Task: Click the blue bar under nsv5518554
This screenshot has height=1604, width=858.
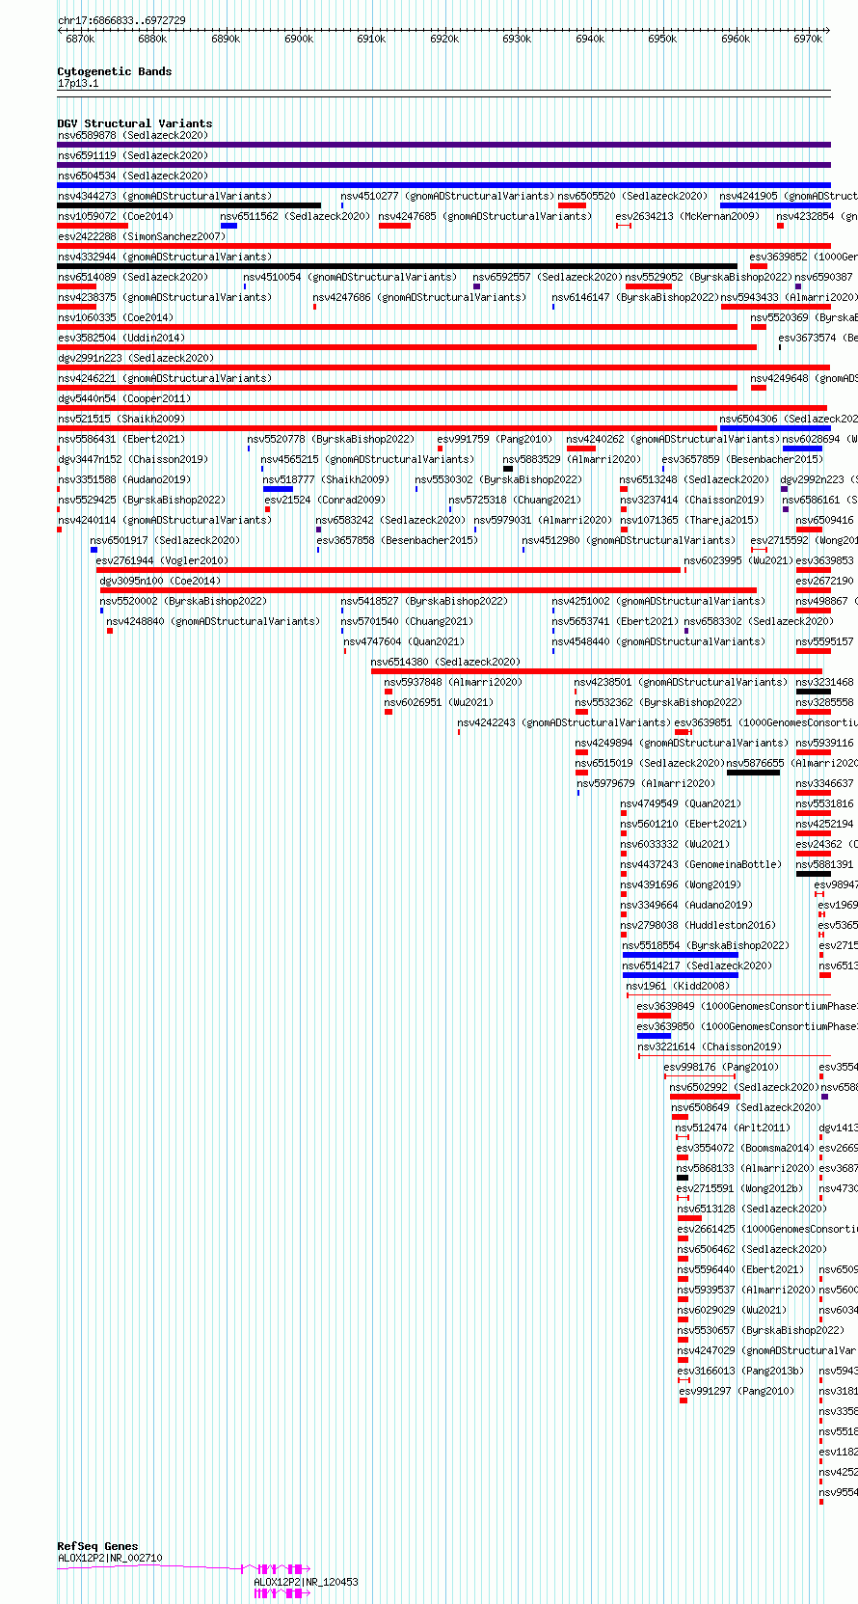Action: click(681, 955)
